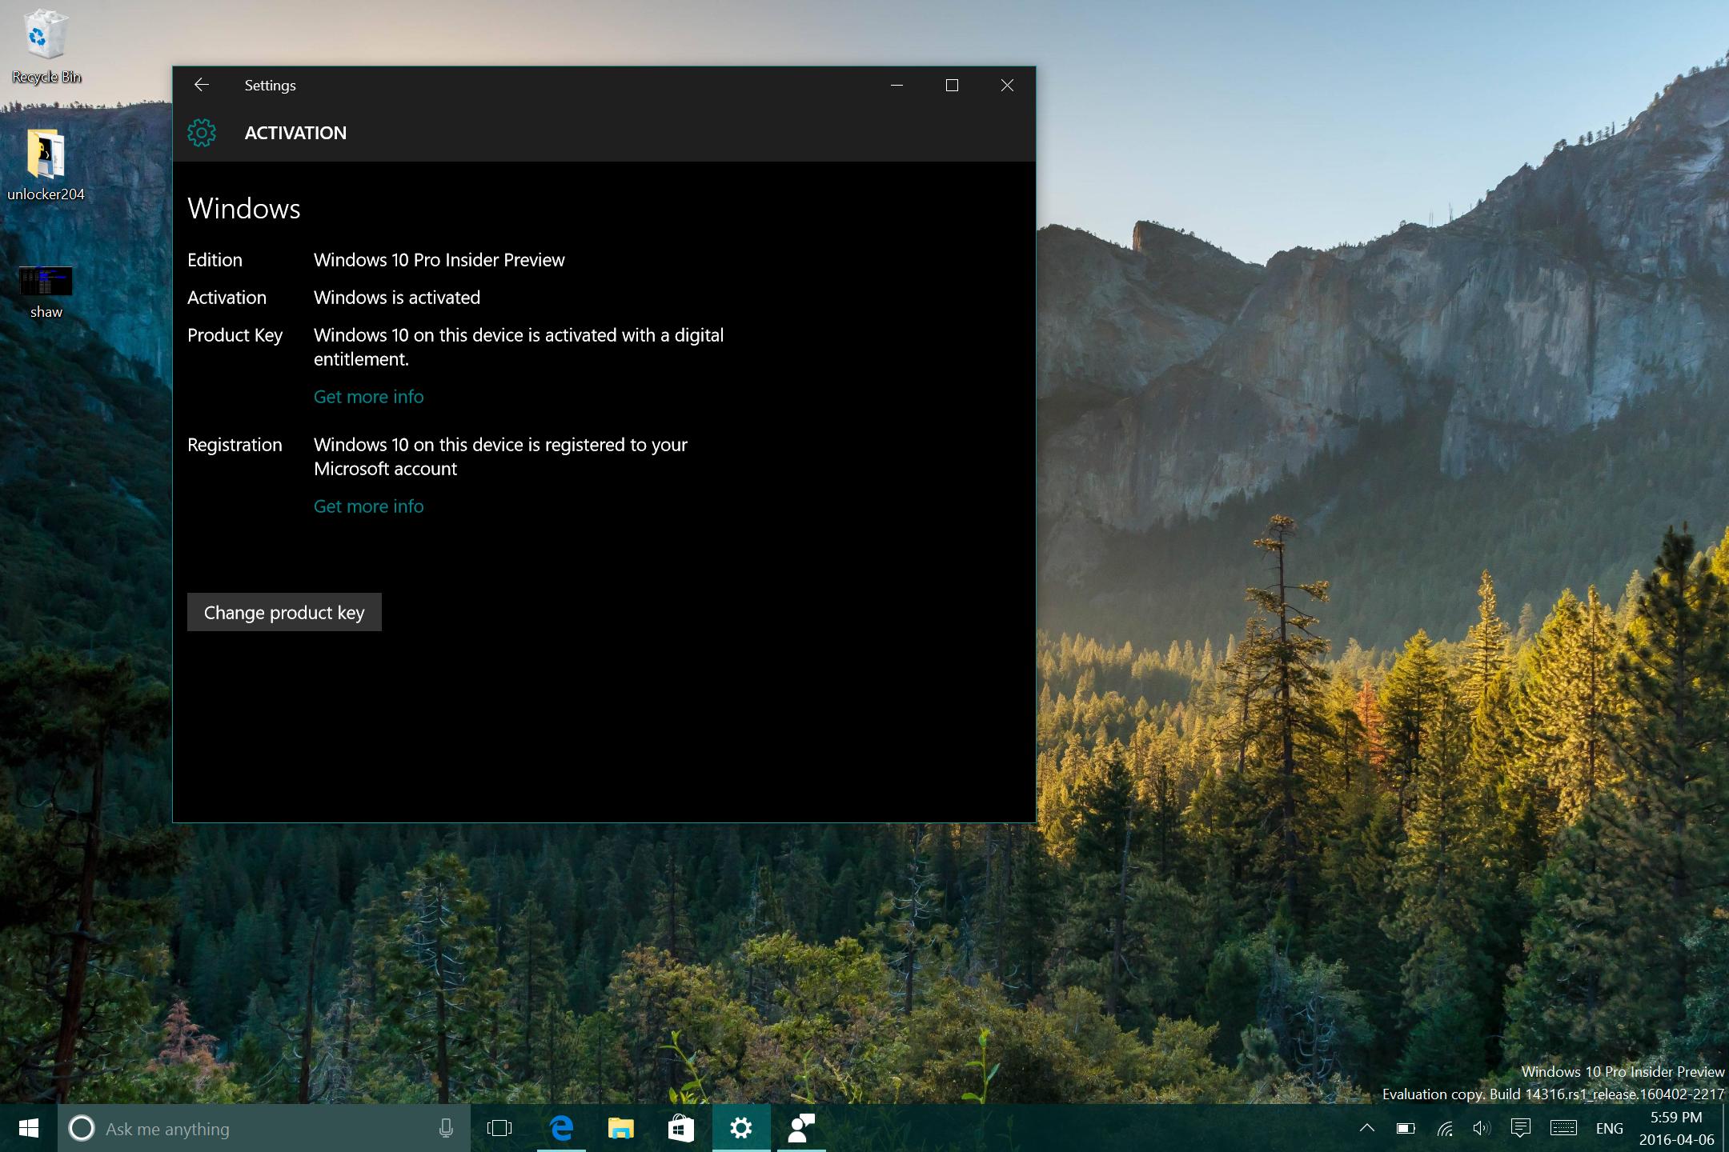Check the battery status icon

(1406, 1129)
